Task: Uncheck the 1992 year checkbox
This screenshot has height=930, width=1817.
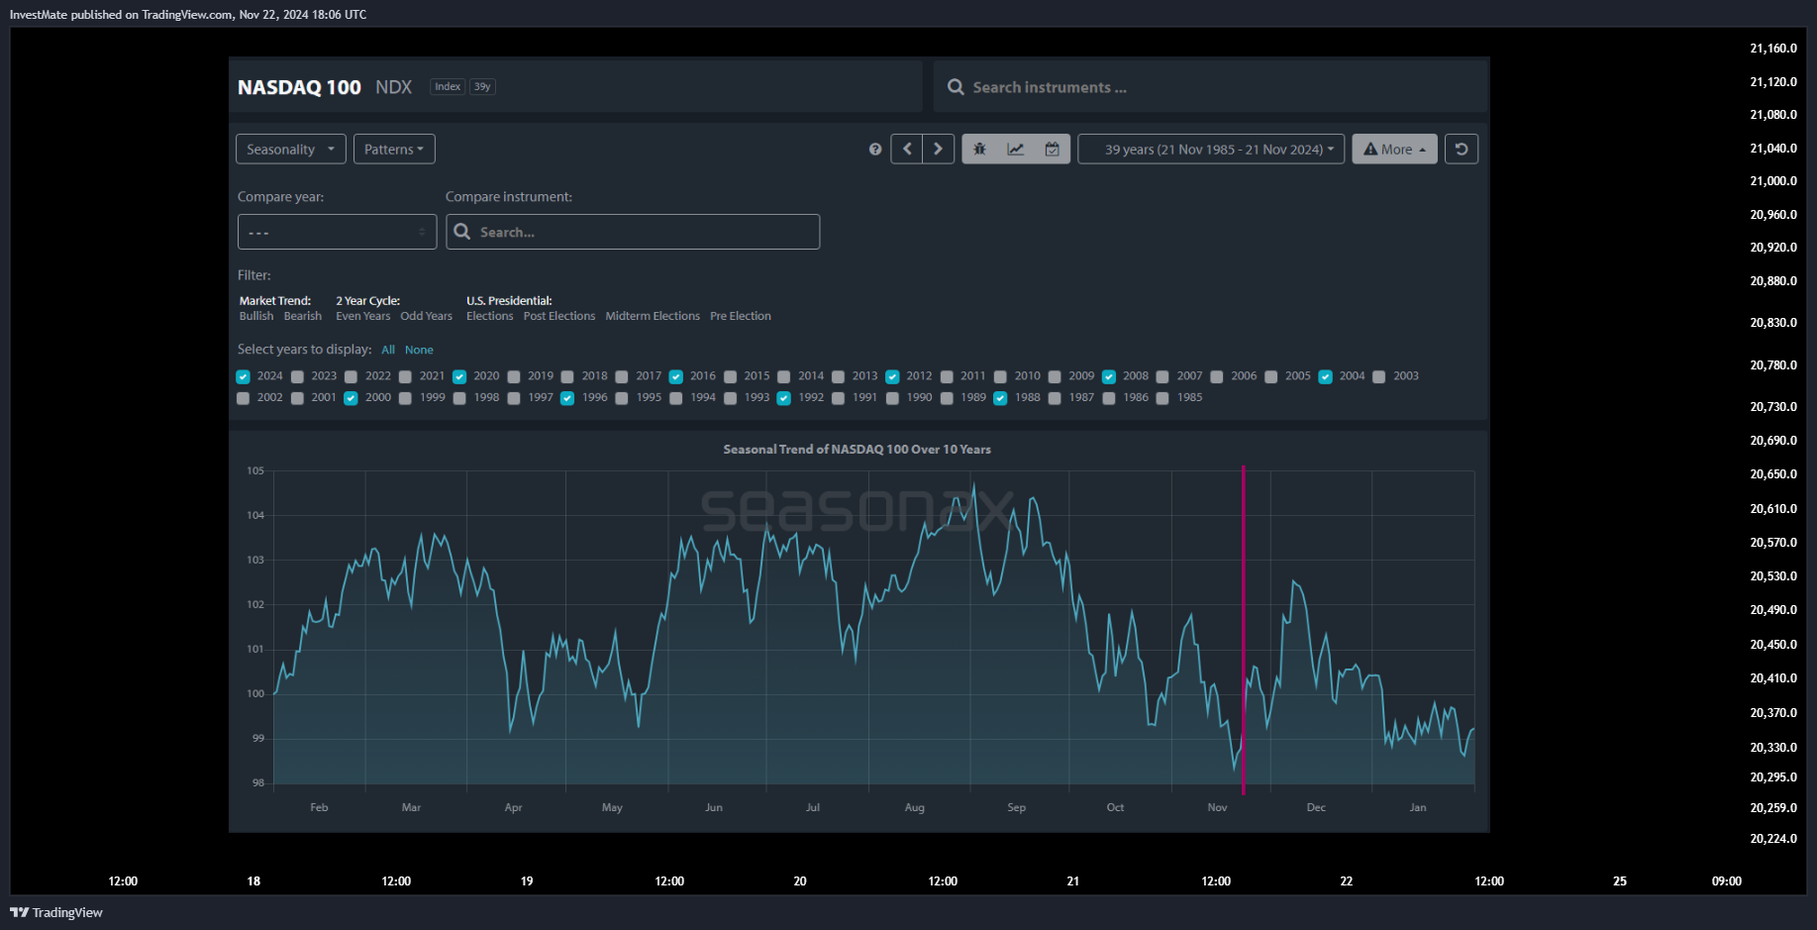Action: click(x=783, y=398)
